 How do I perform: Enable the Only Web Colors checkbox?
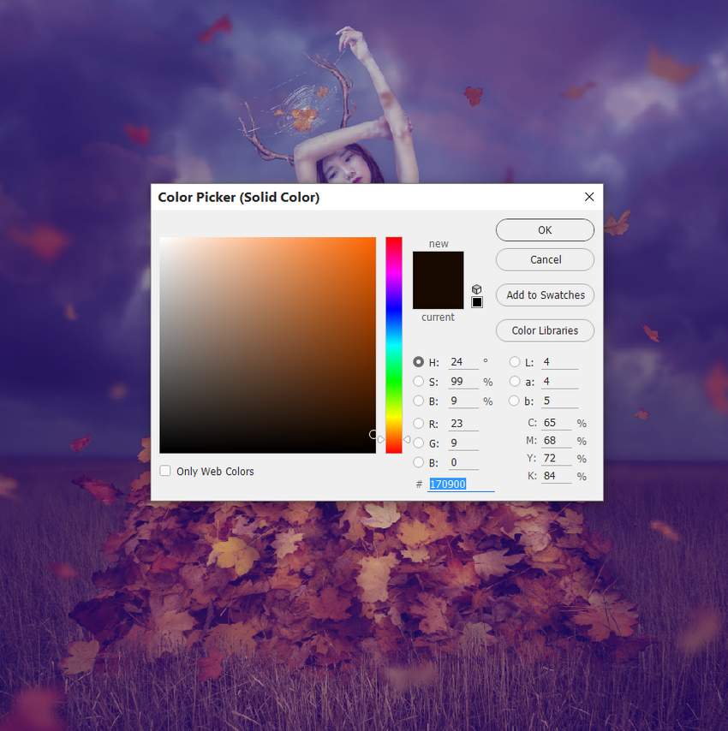click(165, 471)
